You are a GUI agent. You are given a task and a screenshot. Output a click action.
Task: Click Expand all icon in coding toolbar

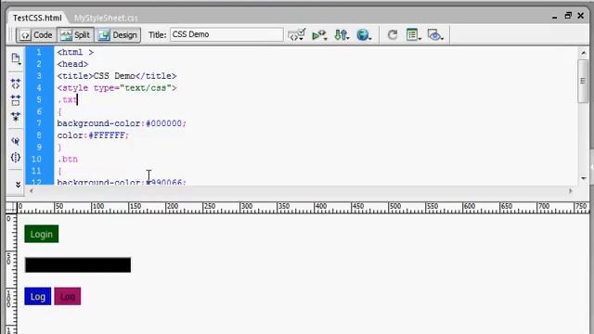point(16,117)
